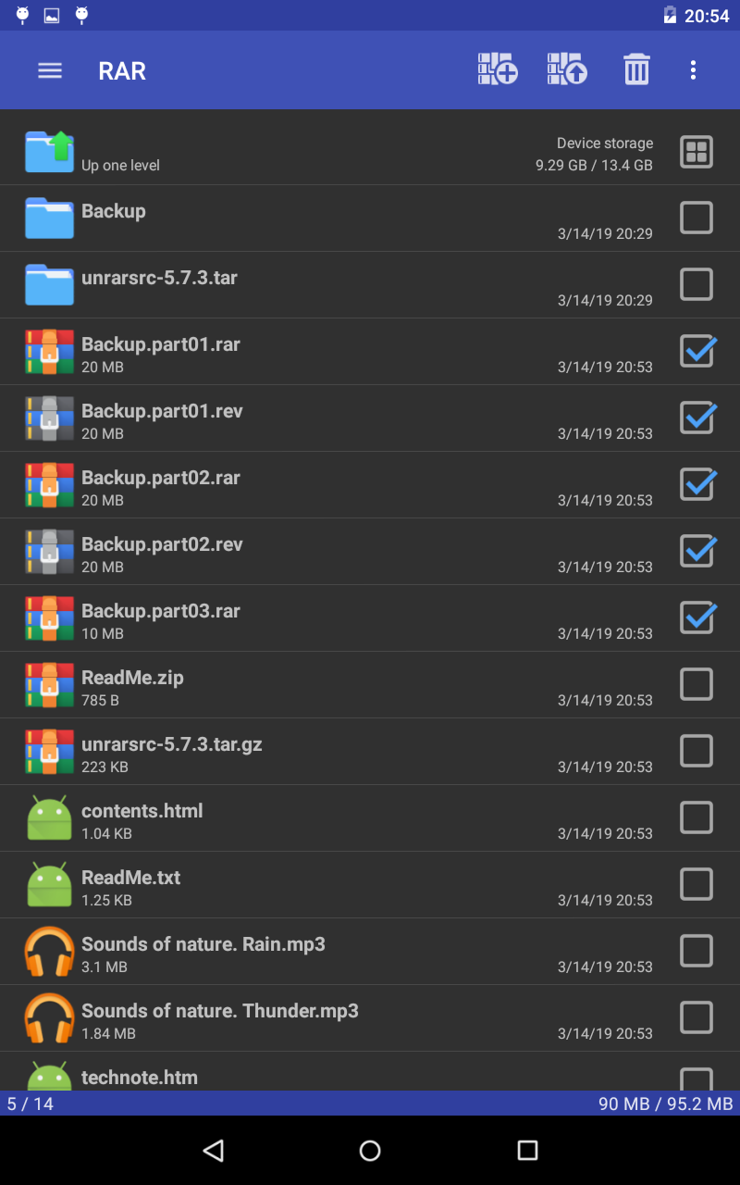Screen dimensions: 740x1185
Task: Delete selected files with trash icon
Action: (x=636, y=70)
